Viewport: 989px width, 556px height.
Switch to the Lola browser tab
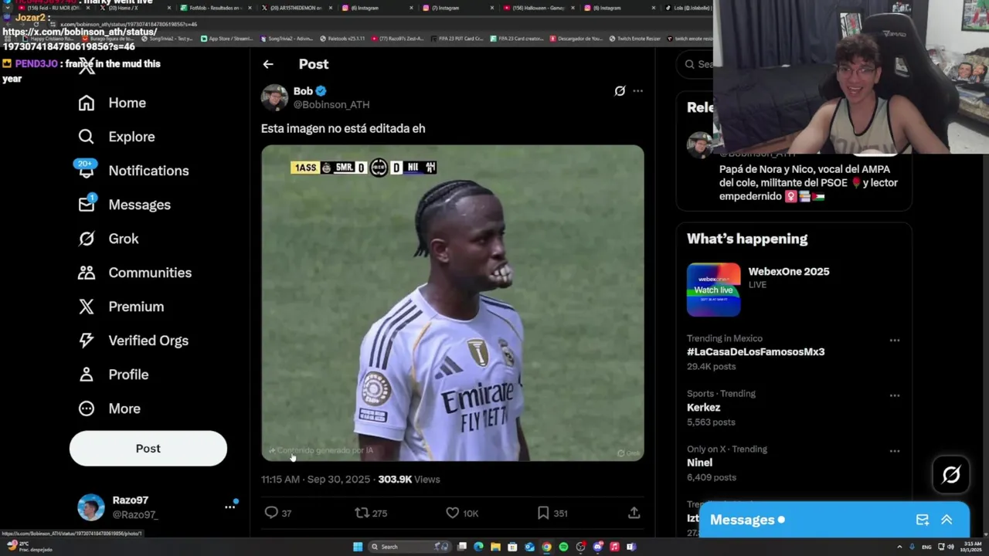(x=686, y=8)
